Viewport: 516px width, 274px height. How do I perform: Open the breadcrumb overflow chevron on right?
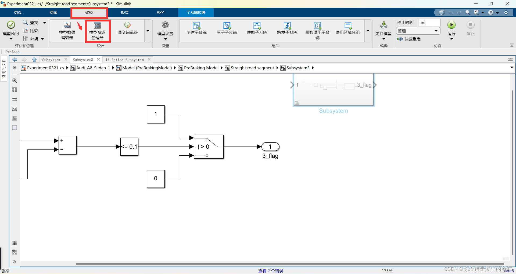512,68
